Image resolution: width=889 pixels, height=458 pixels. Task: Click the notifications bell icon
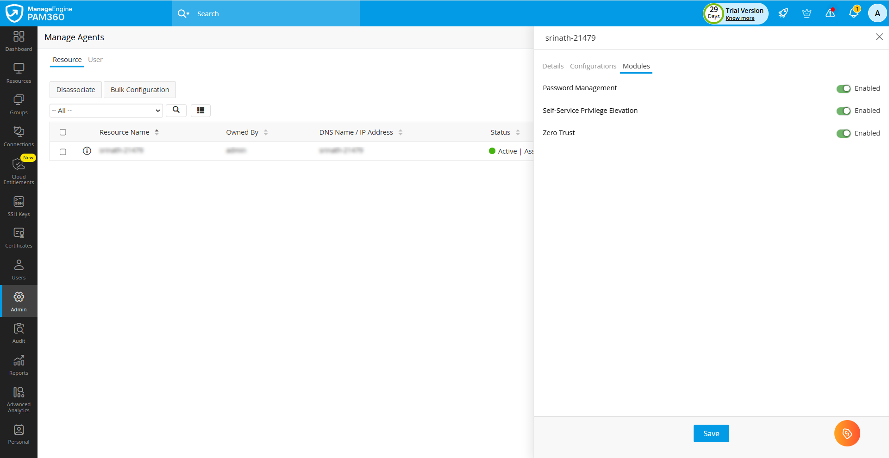coord(853,13)
